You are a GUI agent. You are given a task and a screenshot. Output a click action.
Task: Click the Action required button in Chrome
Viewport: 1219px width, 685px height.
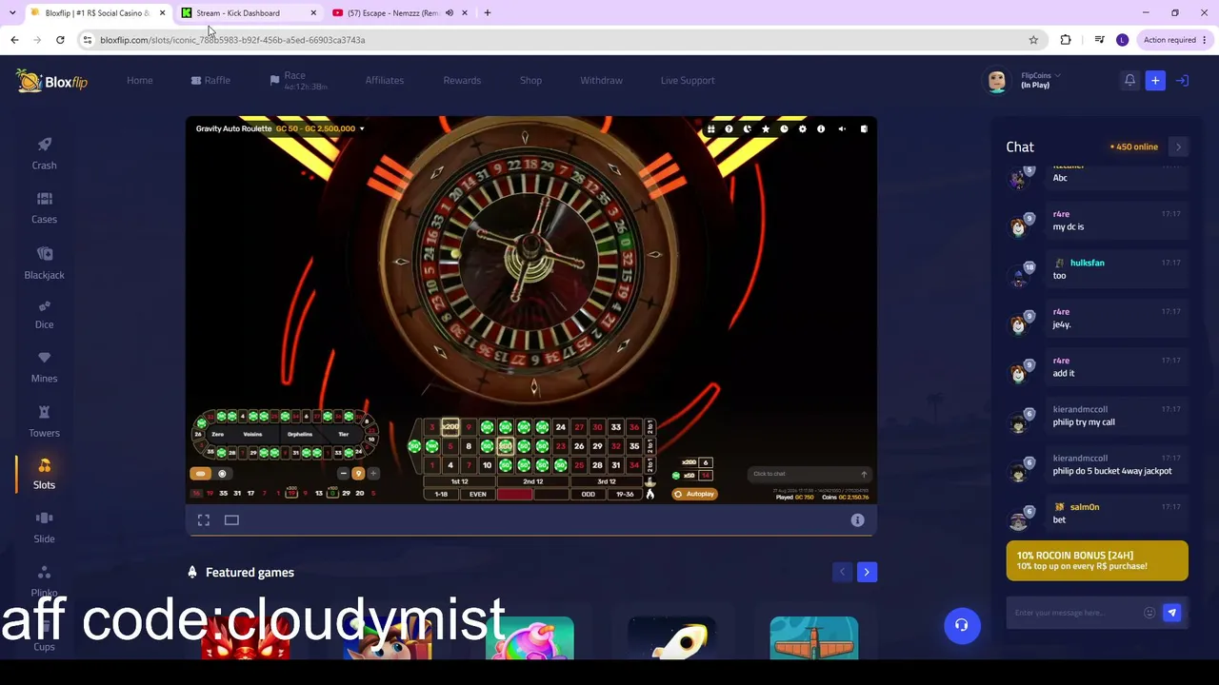pos(1174,40)
